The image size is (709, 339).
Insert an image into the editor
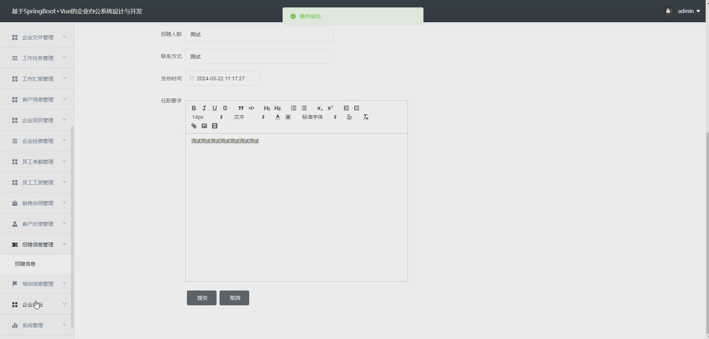[x=204, y=126]
